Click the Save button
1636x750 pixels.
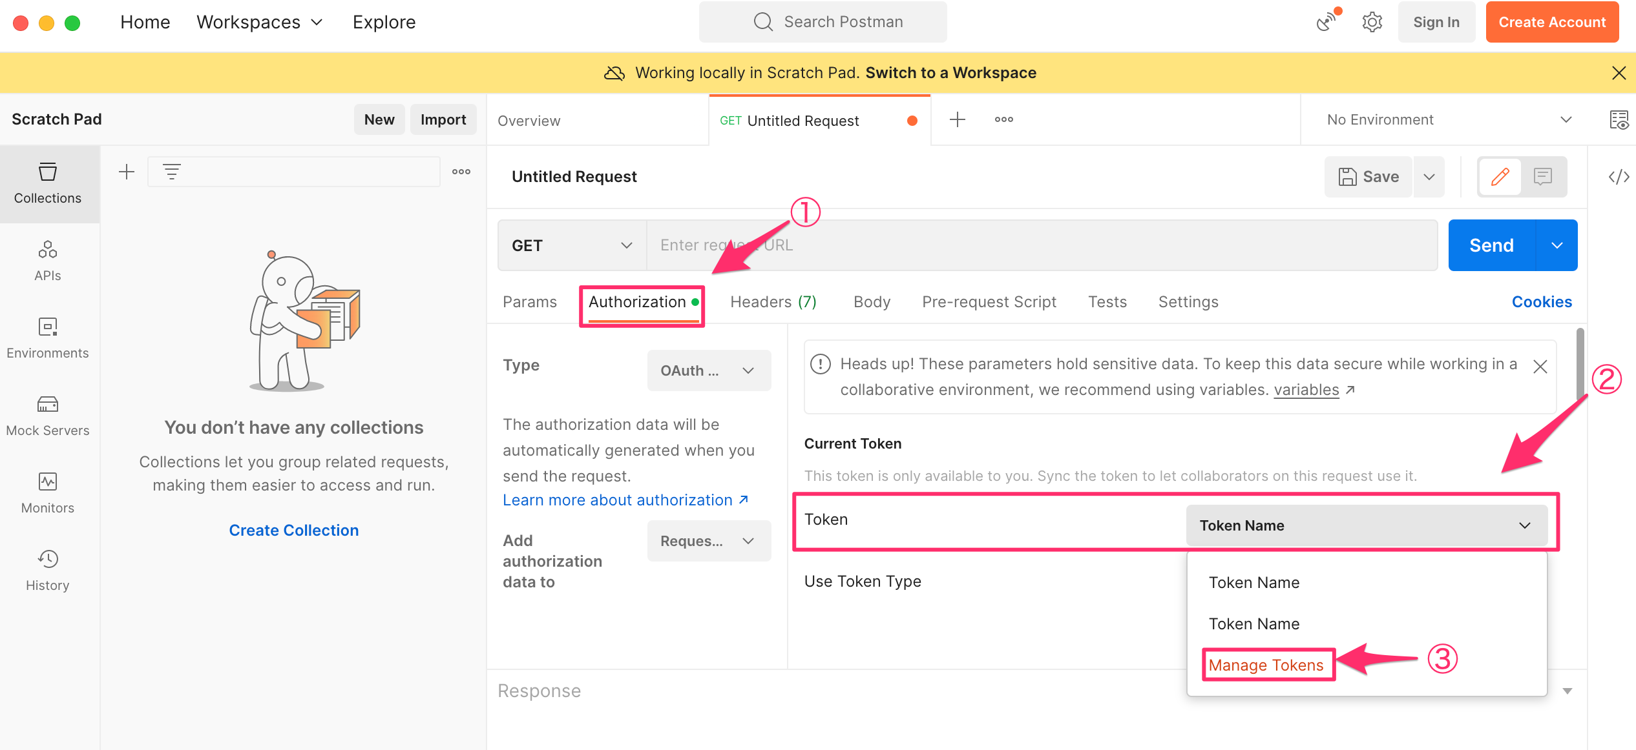pyautogui.click(x=1369, y=176)
